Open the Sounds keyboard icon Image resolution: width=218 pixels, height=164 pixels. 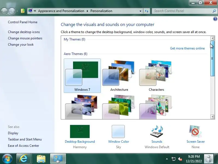157,131
